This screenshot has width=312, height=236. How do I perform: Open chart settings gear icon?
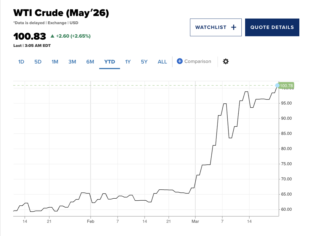pyautogui.click(x=226, y=62)
